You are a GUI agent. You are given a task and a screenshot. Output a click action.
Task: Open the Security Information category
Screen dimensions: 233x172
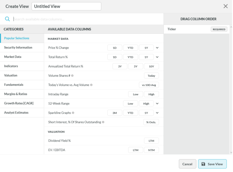point(18,48)
